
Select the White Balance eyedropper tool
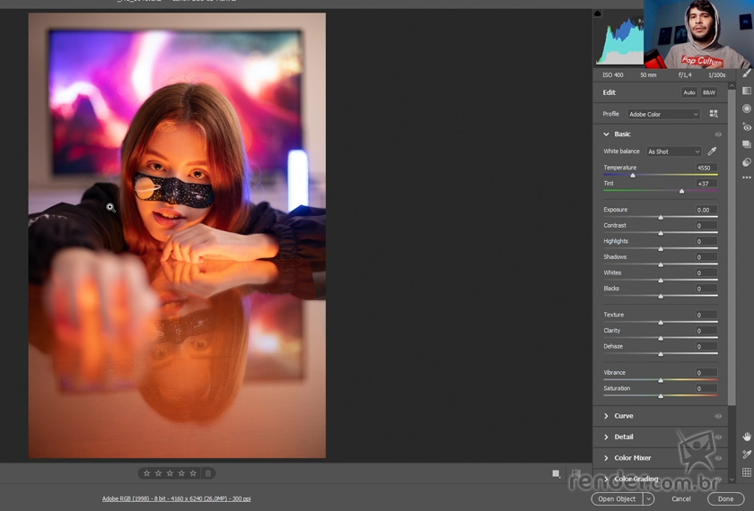(712, 152)
